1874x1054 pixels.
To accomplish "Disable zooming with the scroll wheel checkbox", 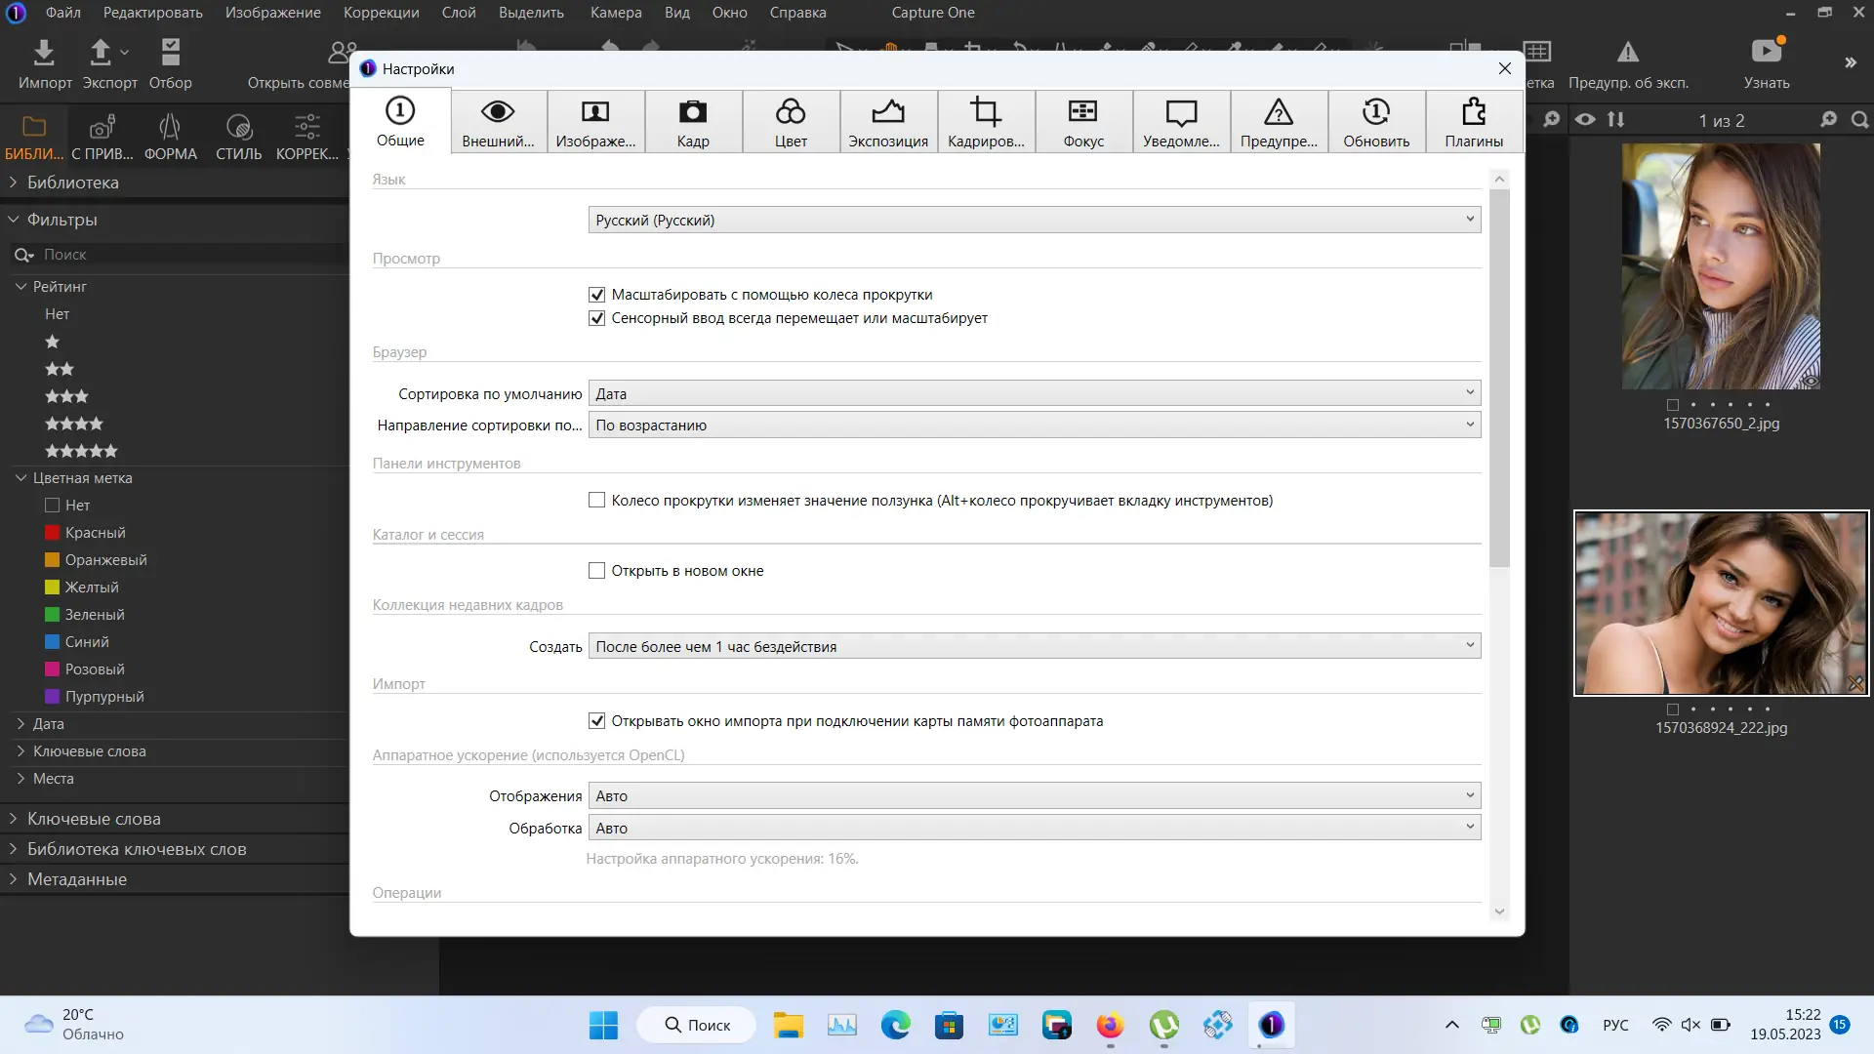I will (x=597, y=295).
